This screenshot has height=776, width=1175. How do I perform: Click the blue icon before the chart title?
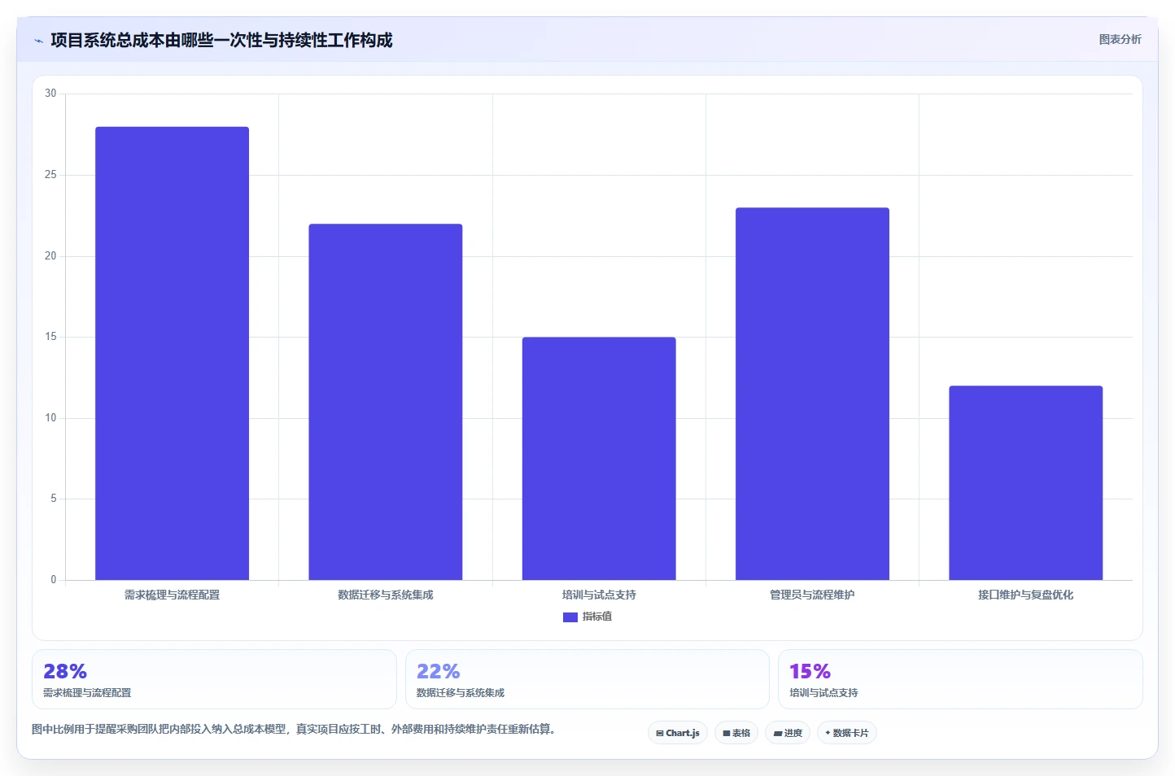[38, 41]
